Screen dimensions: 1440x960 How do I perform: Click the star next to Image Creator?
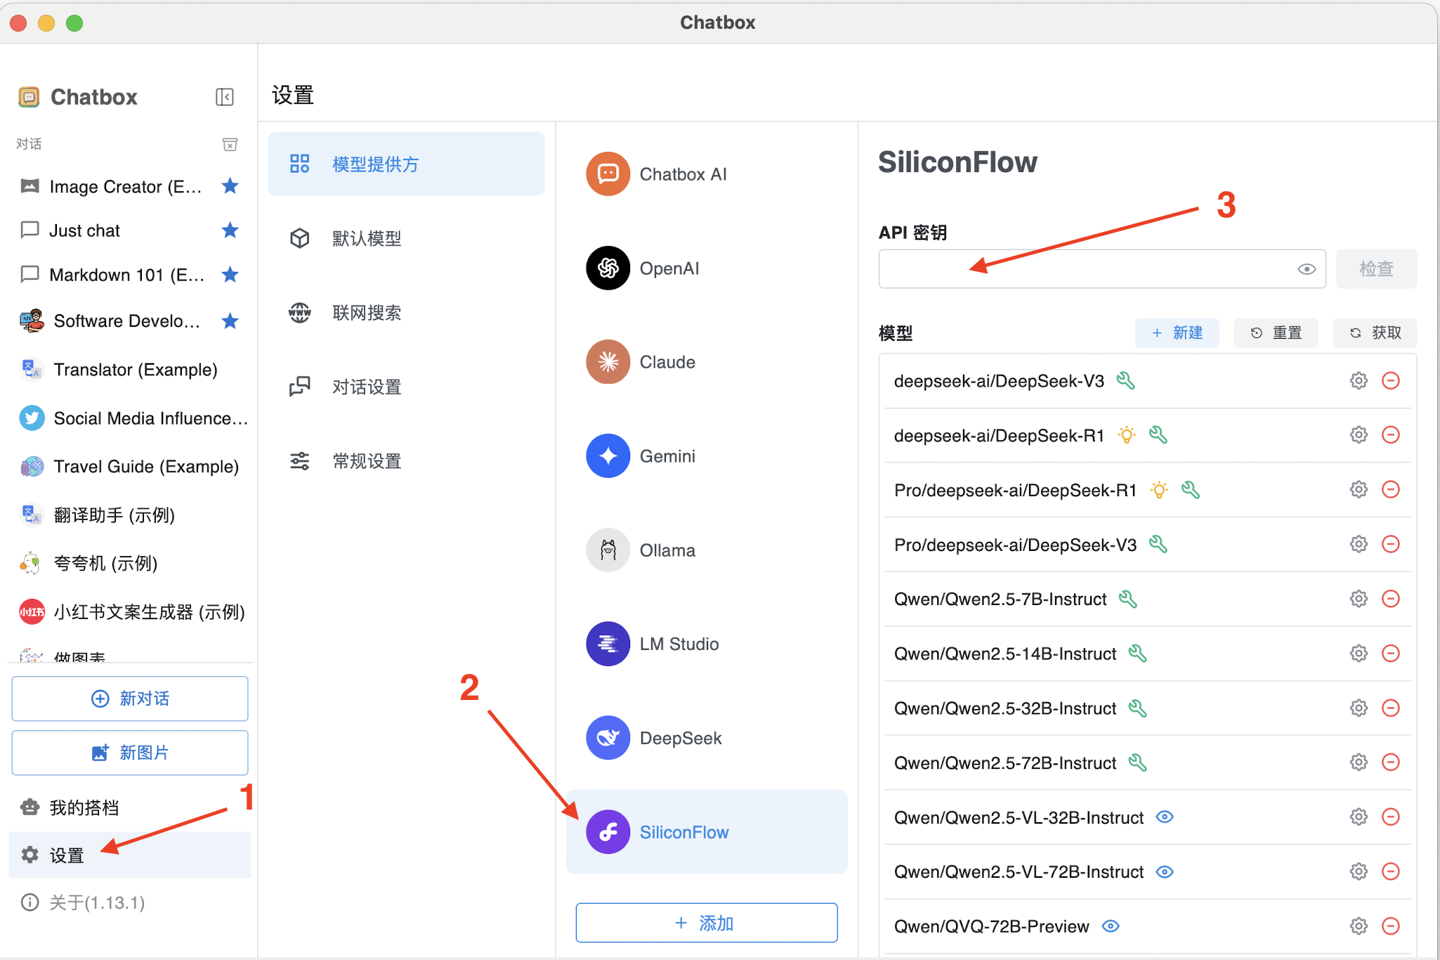[x=230, y=186]
